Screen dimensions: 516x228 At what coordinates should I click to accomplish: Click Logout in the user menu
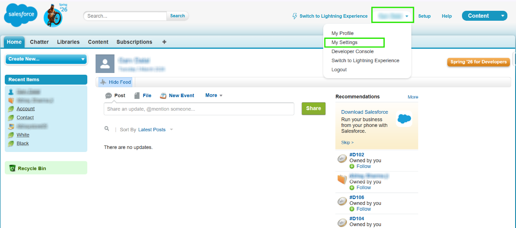point(339,70)
